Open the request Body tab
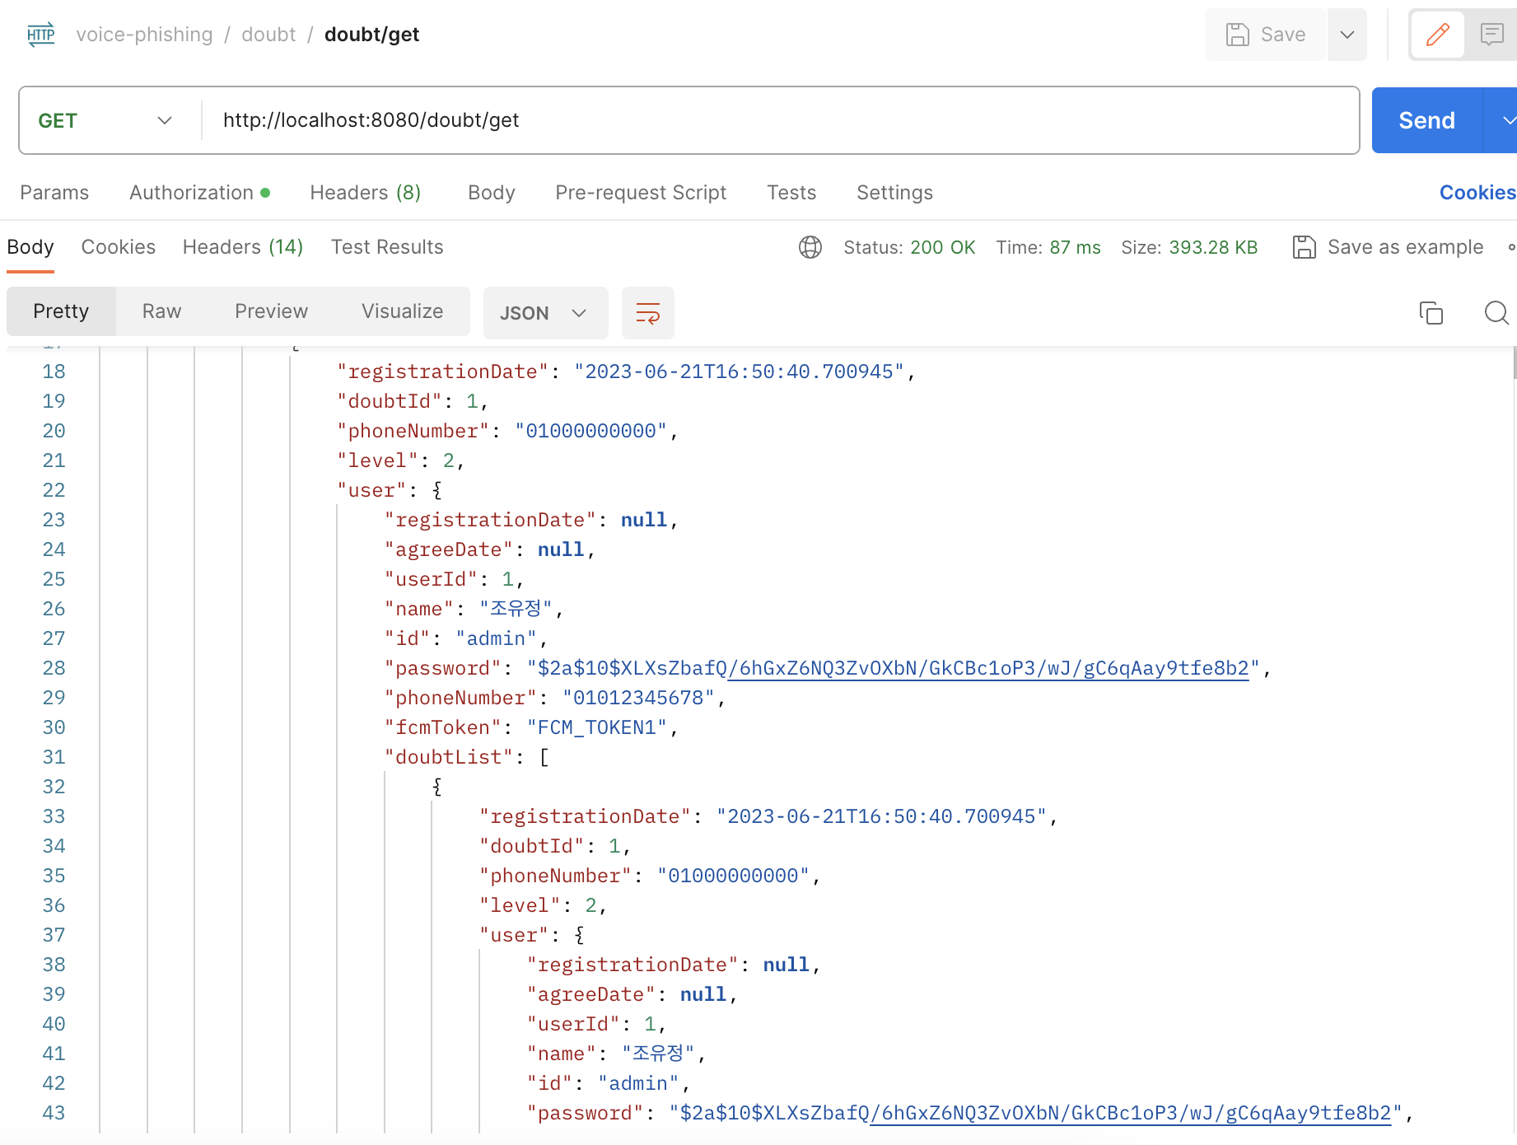The image size is (1517, 1145). pos(492,193)
